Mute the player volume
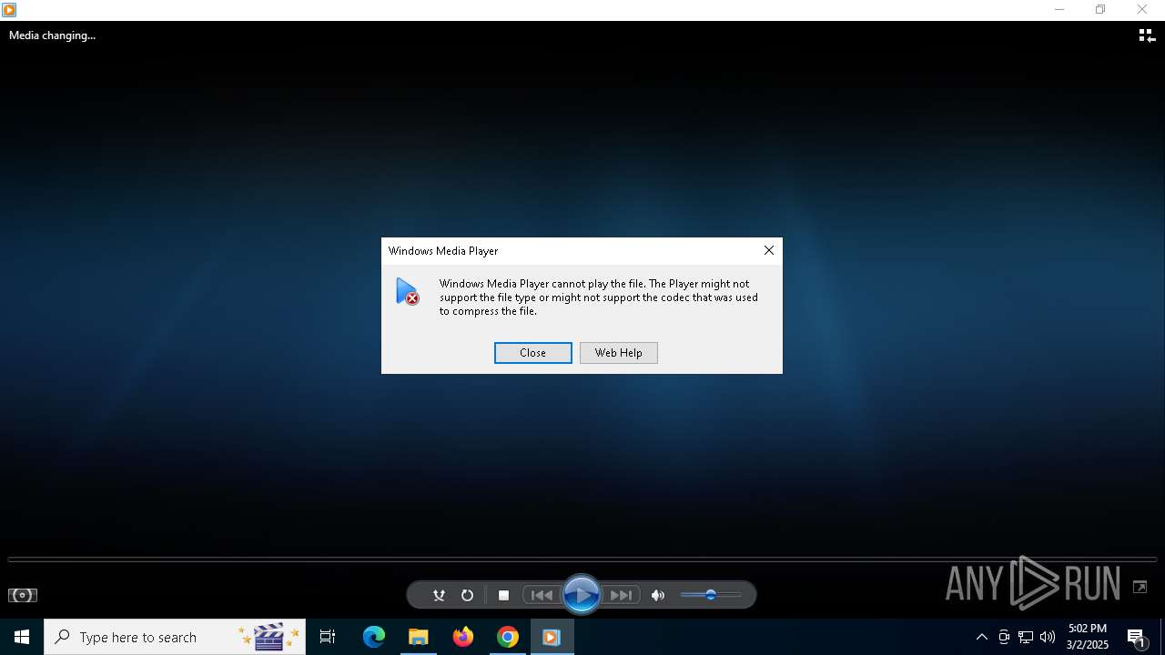The image size is (1165, 655). point(658,595)
